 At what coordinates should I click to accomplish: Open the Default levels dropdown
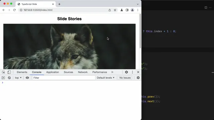click(x=106, y=78)
